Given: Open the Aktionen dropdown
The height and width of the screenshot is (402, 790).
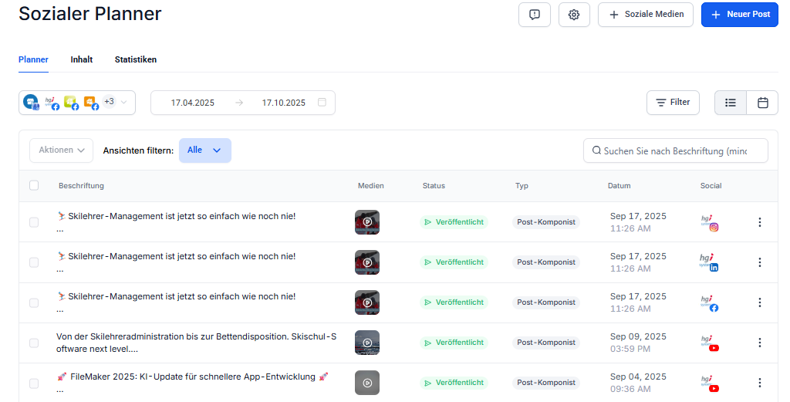Looking at the screenshot, I should [62, 150].
